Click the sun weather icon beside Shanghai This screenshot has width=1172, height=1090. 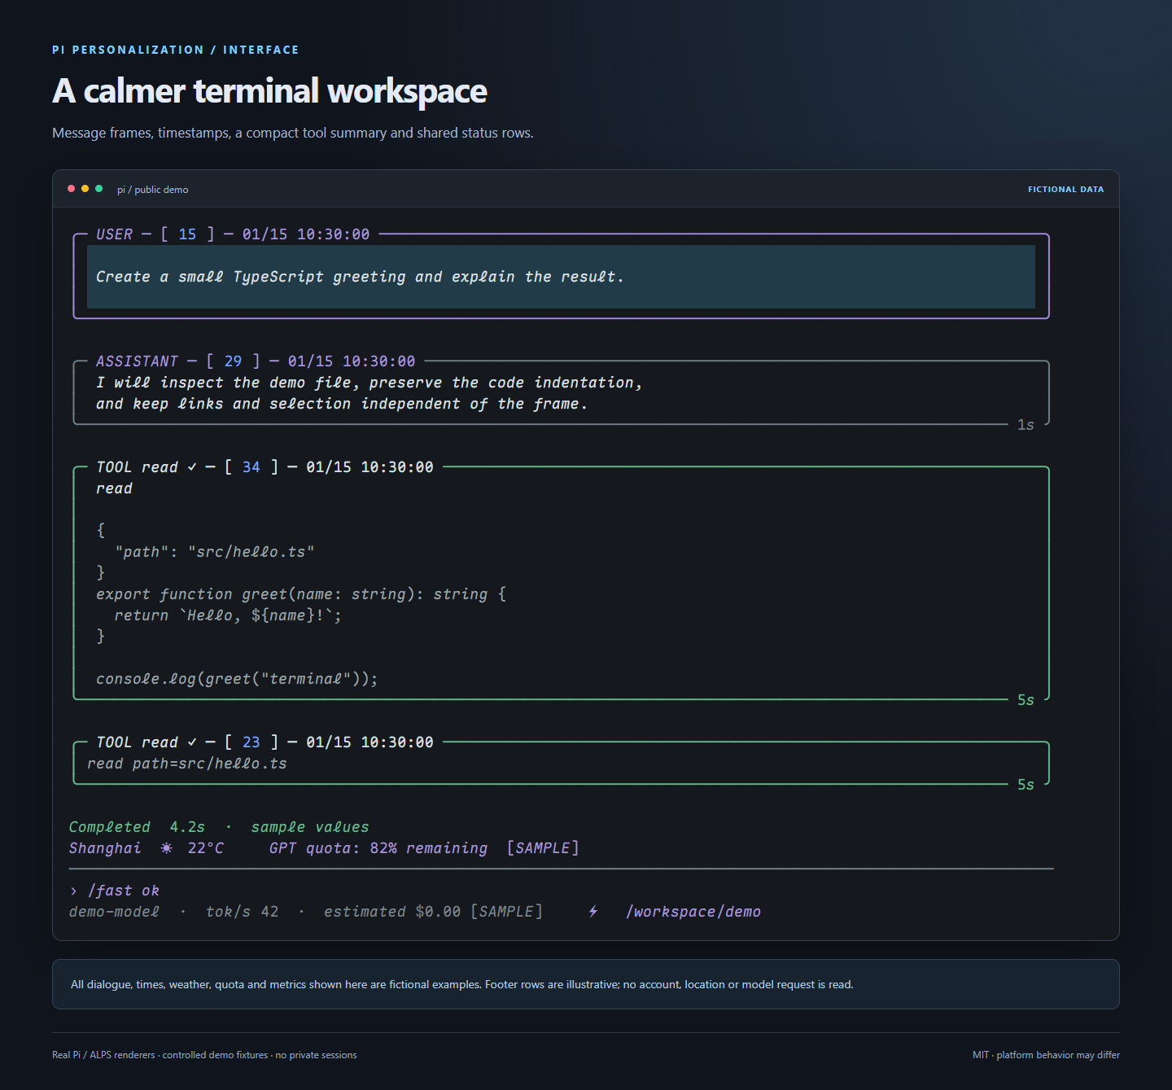coord(167,848)
